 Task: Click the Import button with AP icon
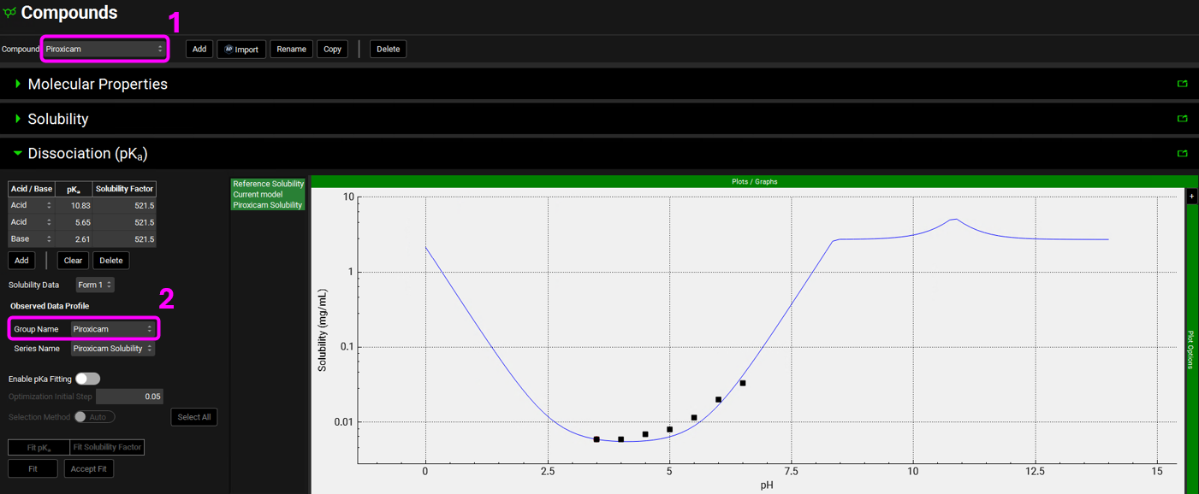240,50
